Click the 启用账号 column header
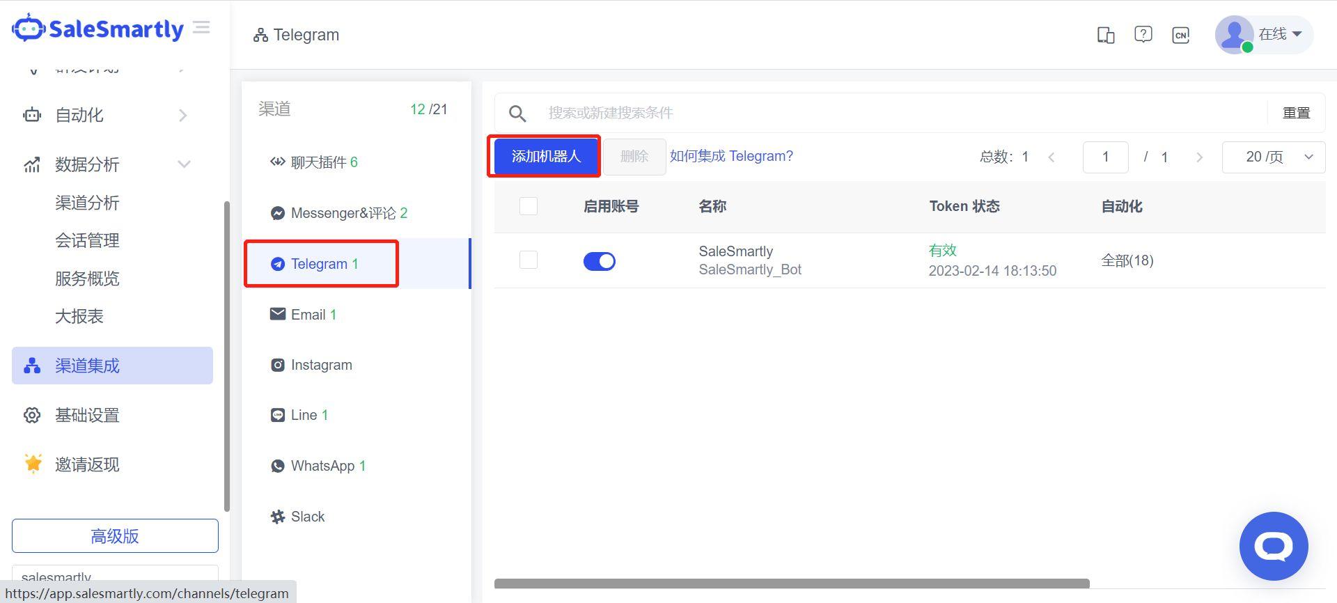1337x603 pixels. 611,206
